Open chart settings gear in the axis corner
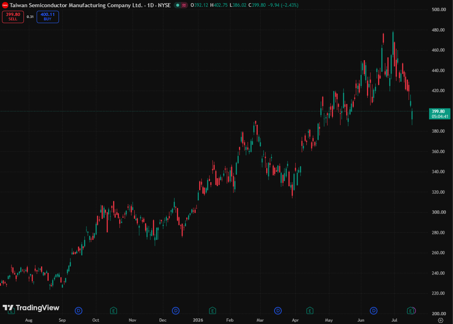 [441, 320]
